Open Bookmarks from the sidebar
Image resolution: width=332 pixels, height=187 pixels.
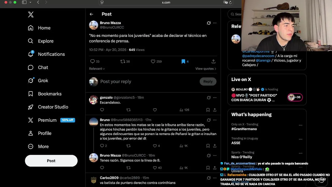click(45, 94)
